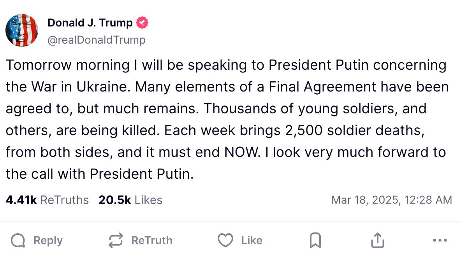
Task: Open the Donald J. Trump display name
Action: pos(90,23)
